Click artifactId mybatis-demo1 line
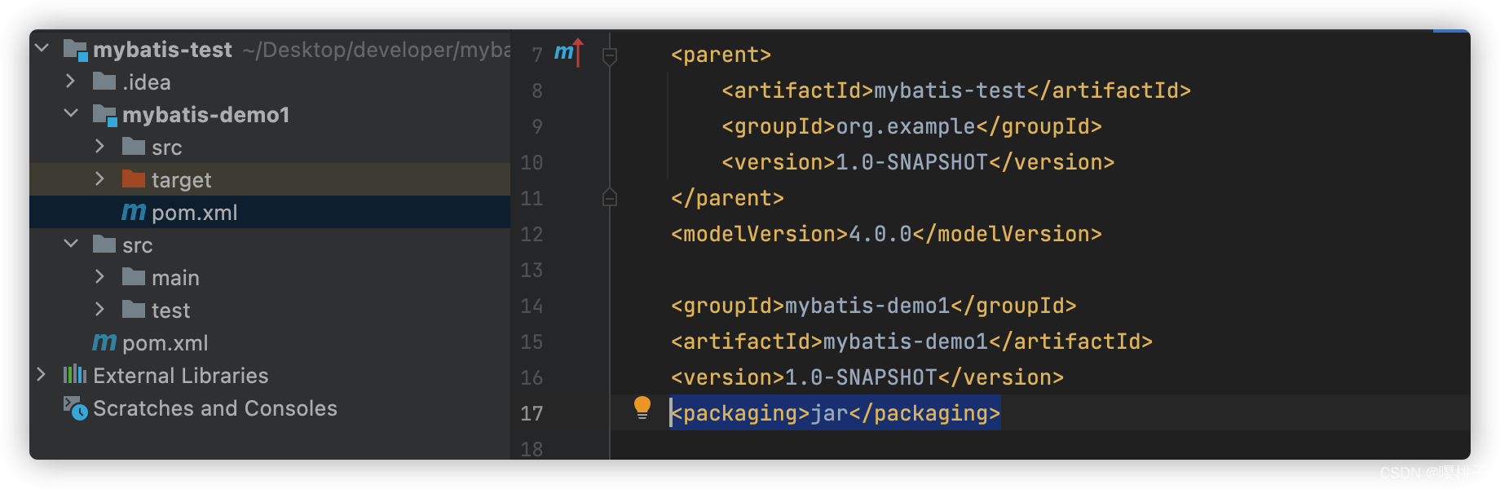 coord(911,341)
